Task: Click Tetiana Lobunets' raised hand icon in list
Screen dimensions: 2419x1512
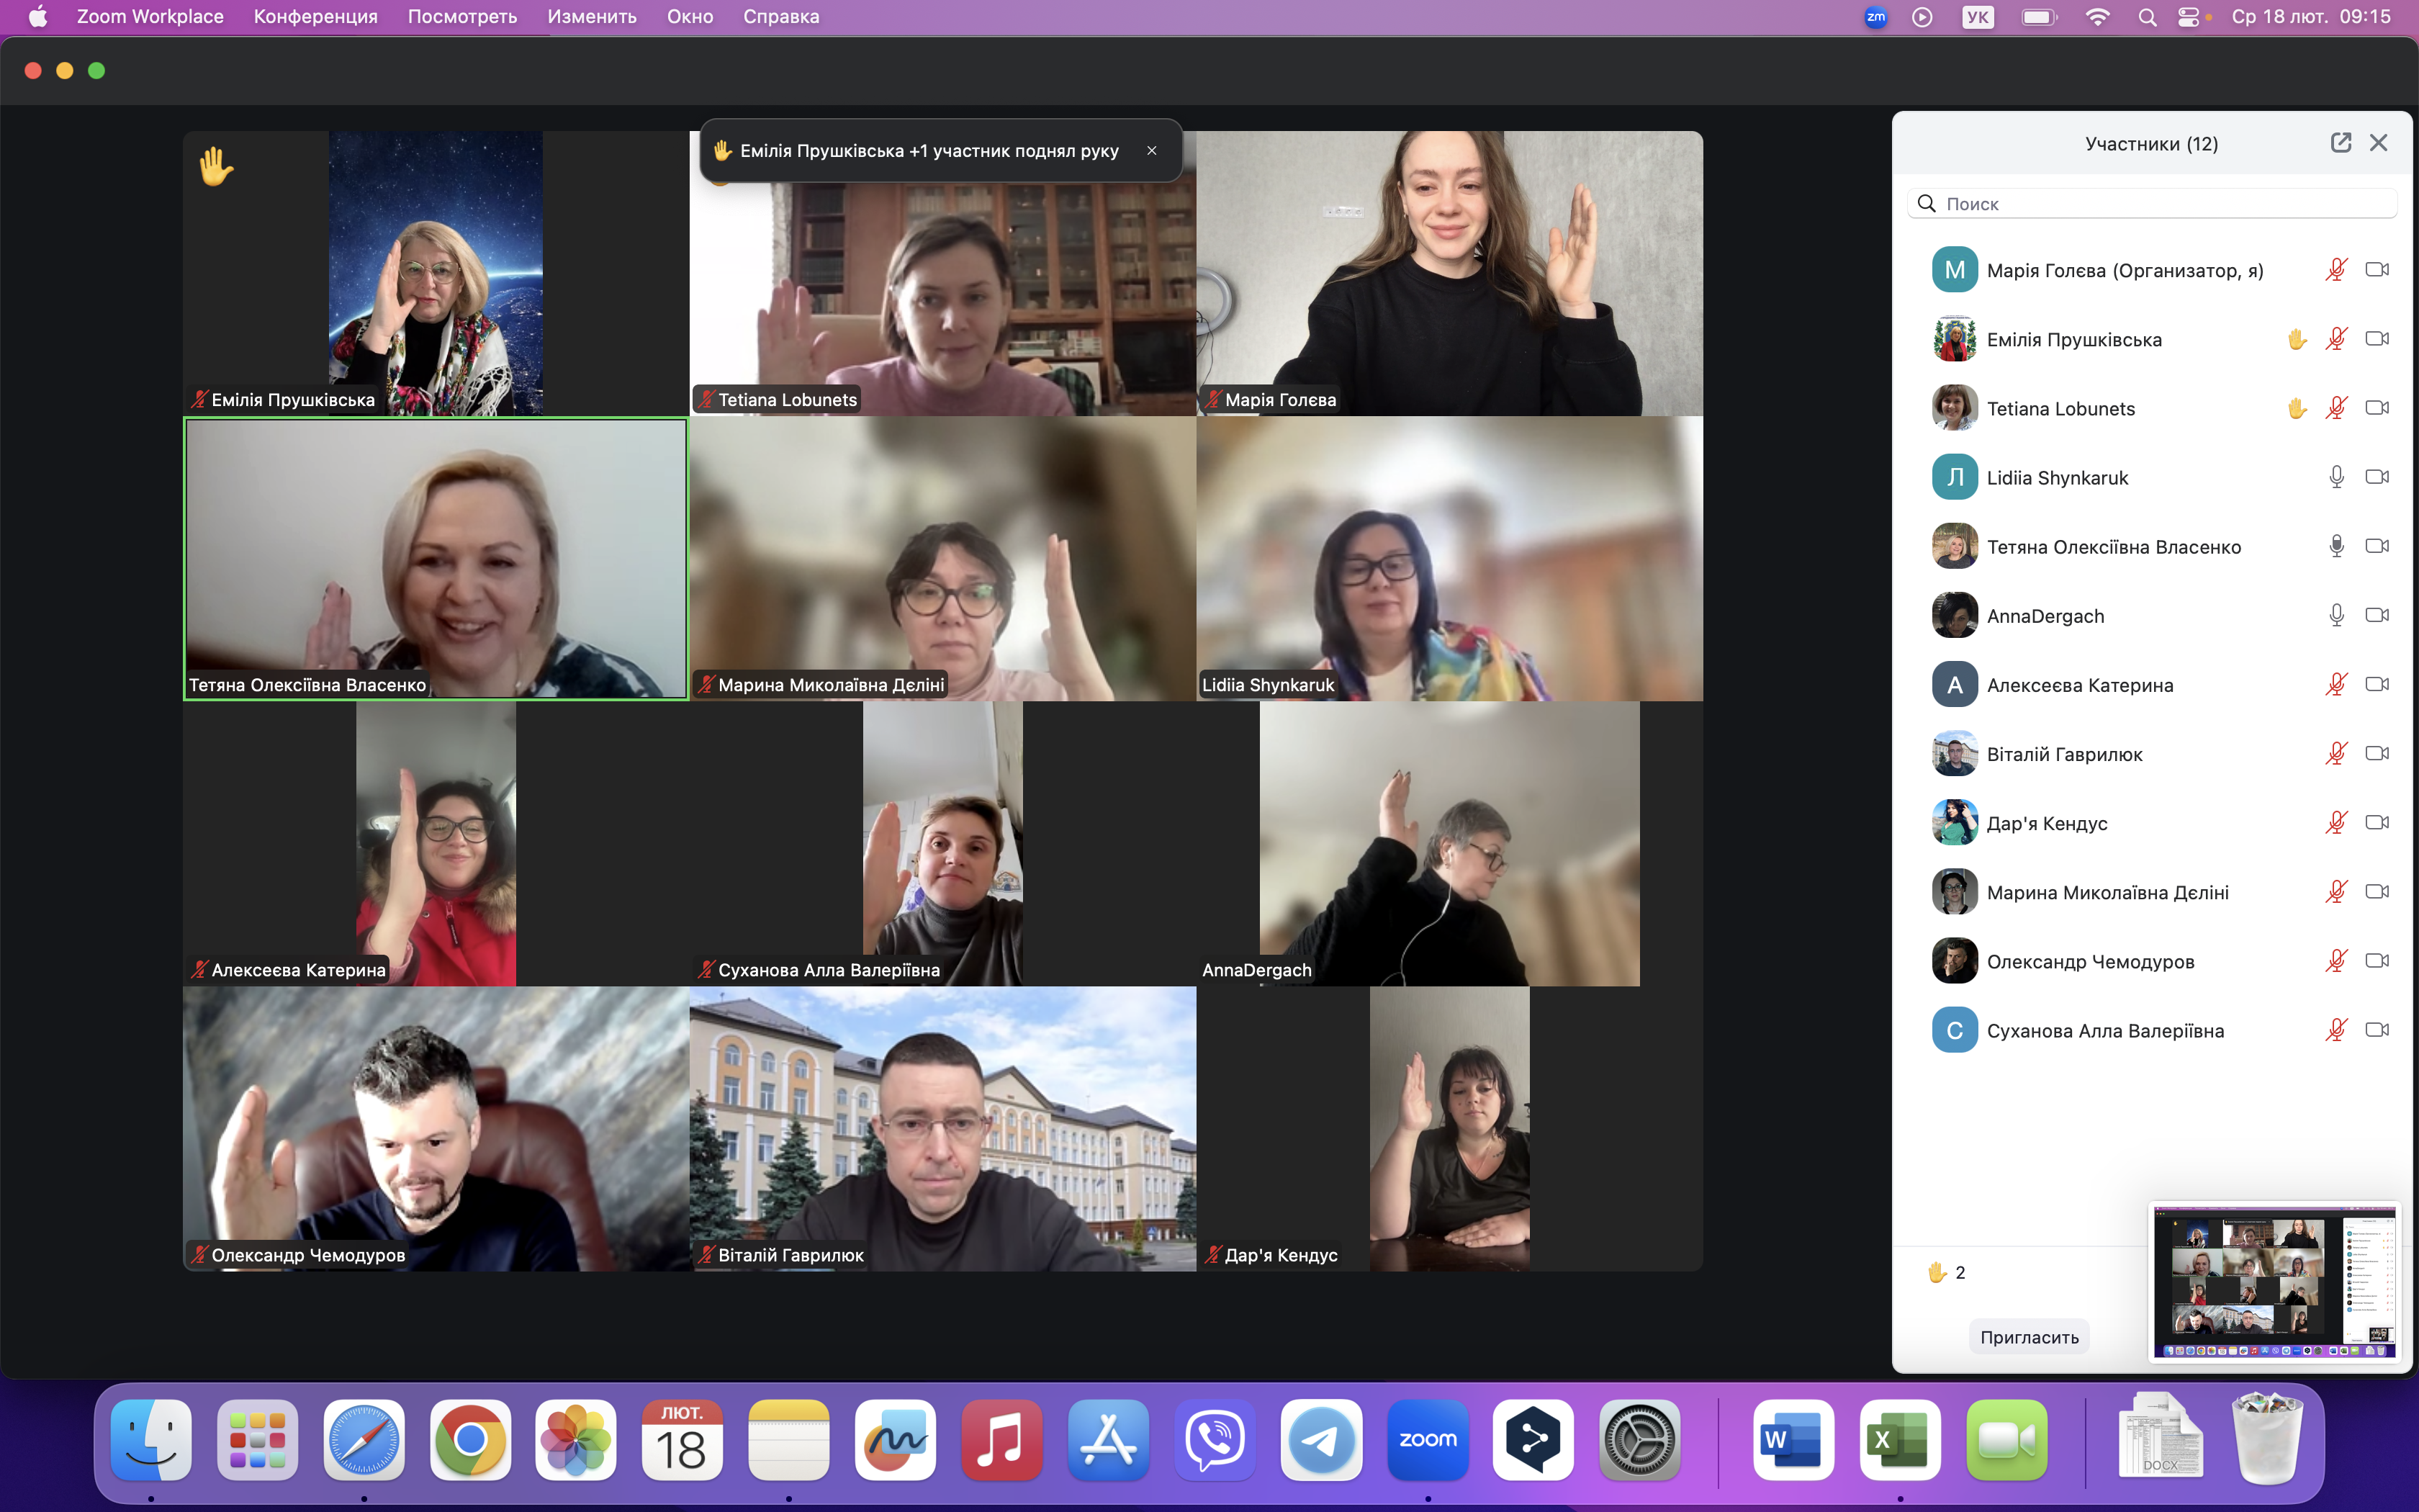Action: (2297, 408)
